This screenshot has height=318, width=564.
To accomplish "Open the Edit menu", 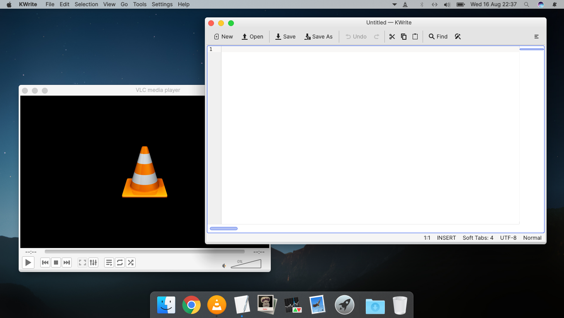I will (x=64, y=4).
